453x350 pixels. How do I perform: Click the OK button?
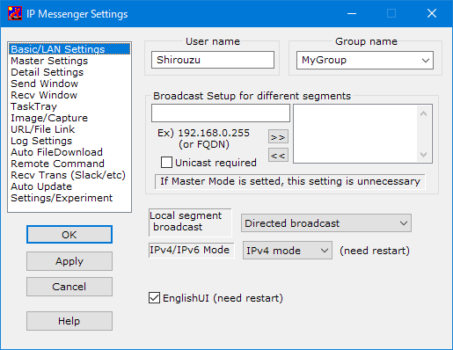pos(69,235)
